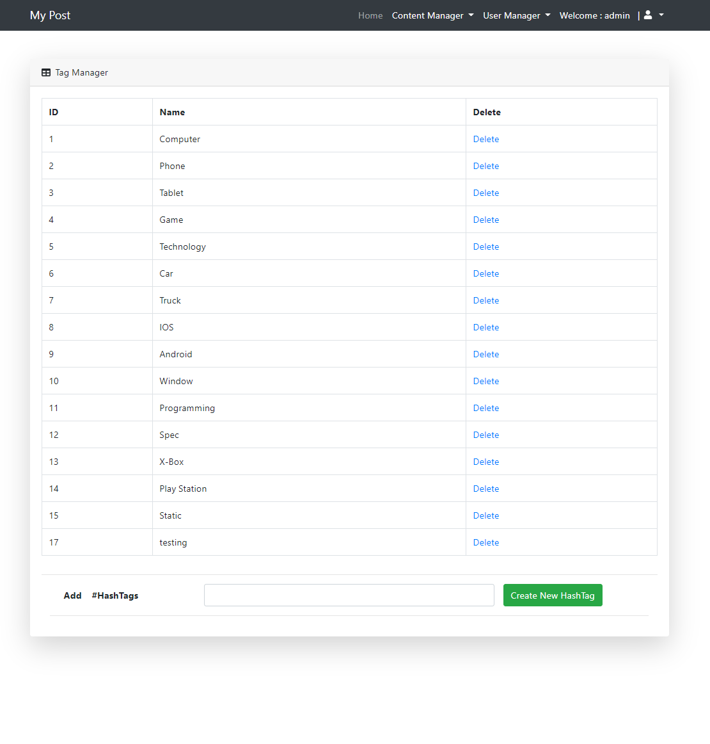Select the Spec name cell
The image size is (710, 744).
tap(309, 435)
